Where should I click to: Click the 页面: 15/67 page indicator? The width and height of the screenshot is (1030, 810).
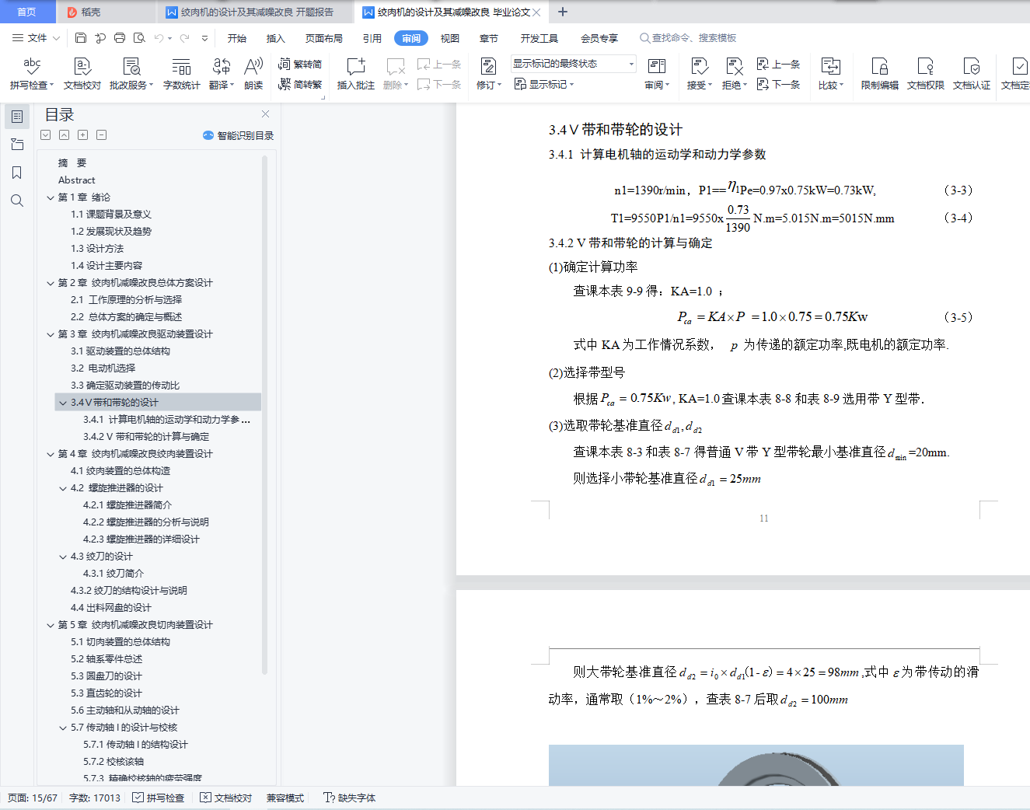[33, 798]
